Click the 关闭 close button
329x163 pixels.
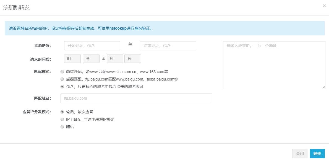[300, 154]
